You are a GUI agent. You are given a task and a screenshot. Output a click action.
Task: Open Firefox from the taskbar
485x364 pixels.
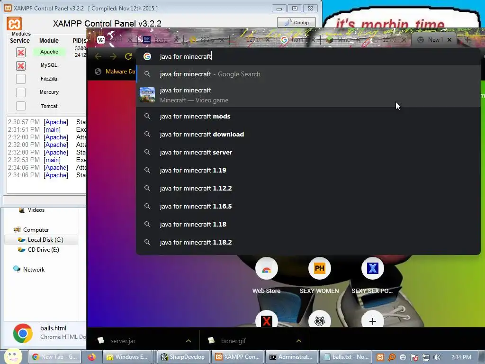click(x=92, y=357)
